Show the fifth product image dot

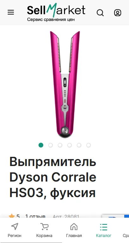click(79, 145)
